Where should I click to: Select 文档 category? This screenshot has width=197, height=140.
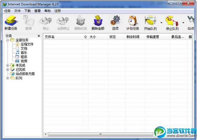coord(24,49)
